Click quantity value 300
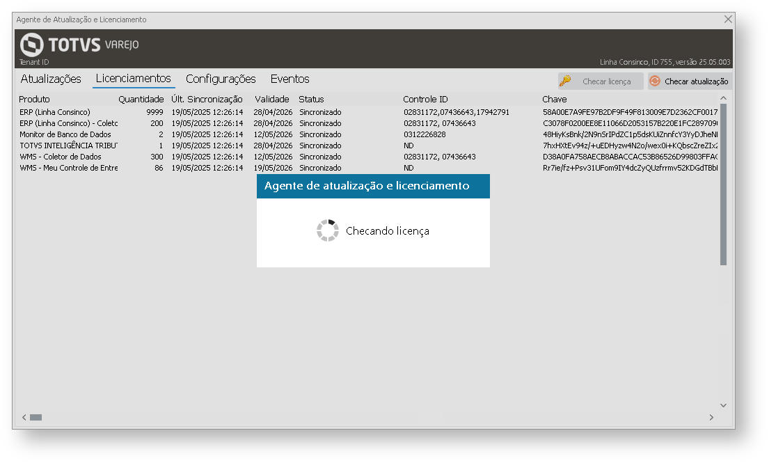The image size is (769, 463). pyautogui.click(x=157, y=157)
